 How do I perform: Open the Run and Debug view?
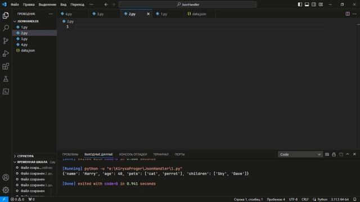[6, 54]
